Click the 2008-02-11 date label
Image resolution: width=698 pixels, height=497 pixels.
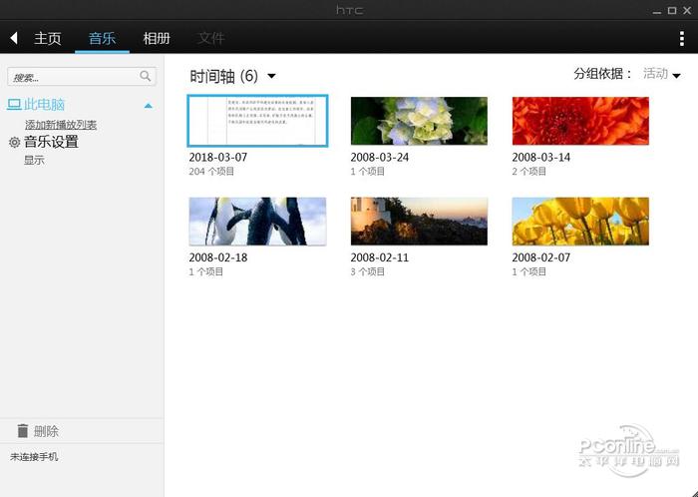[379, 257]
